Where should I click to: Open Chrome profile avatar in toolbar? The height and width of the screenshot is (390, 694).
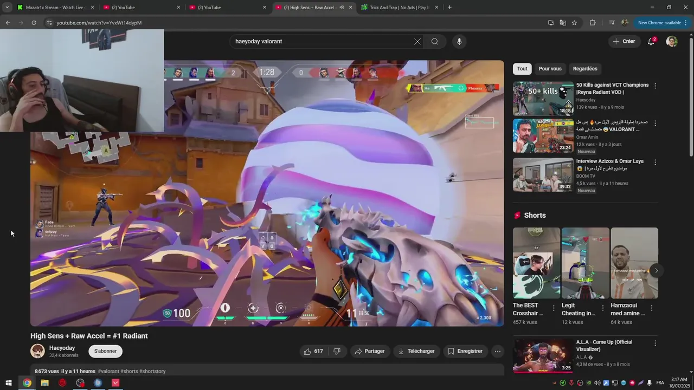pos(625,23)
